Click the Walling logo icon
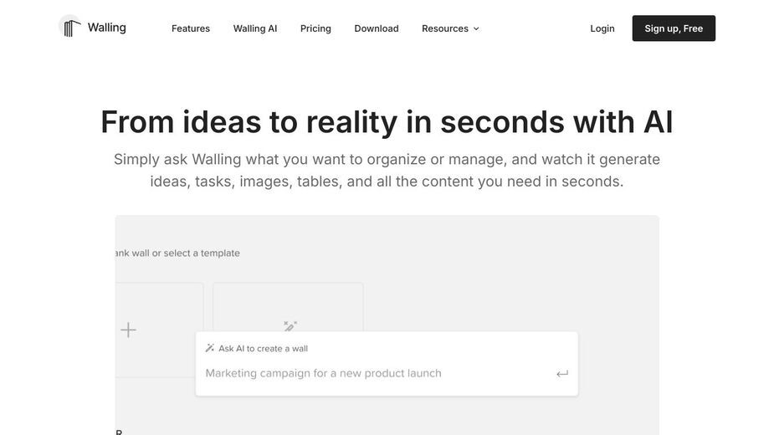The image size is (774, 435). (70, 27)
